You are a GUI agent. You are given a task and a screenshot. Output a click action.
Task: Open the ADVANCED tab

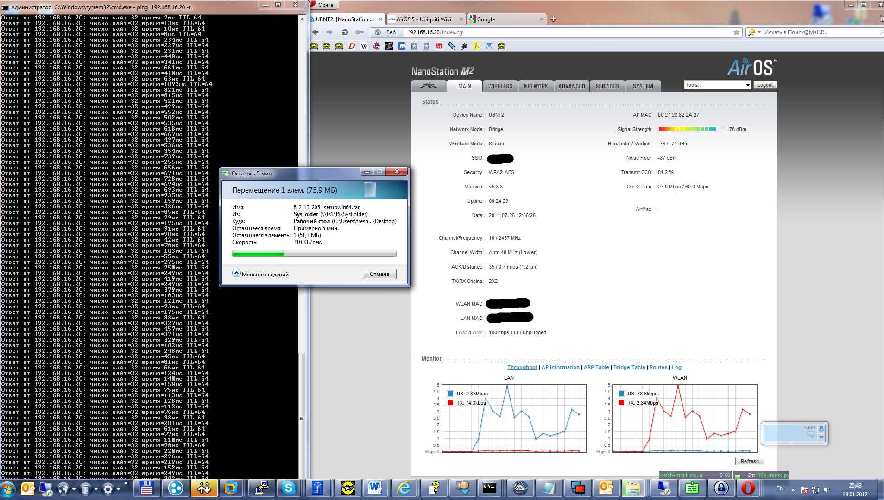coord(571,86)
